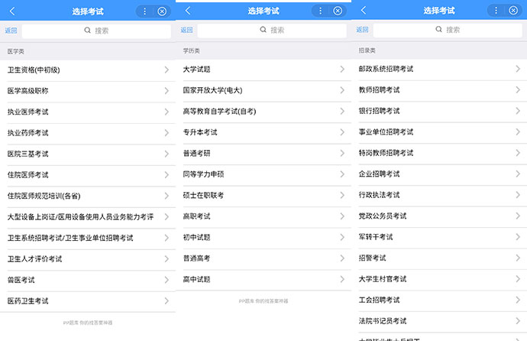Close the mini program in recruitment panel

[x=513, y=11]
